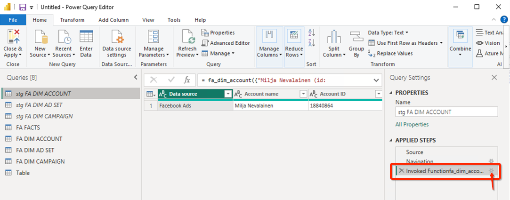This screenshot has width=510, height=200.
Task: Click the Save icon in title bar
Action: point(23,7)
